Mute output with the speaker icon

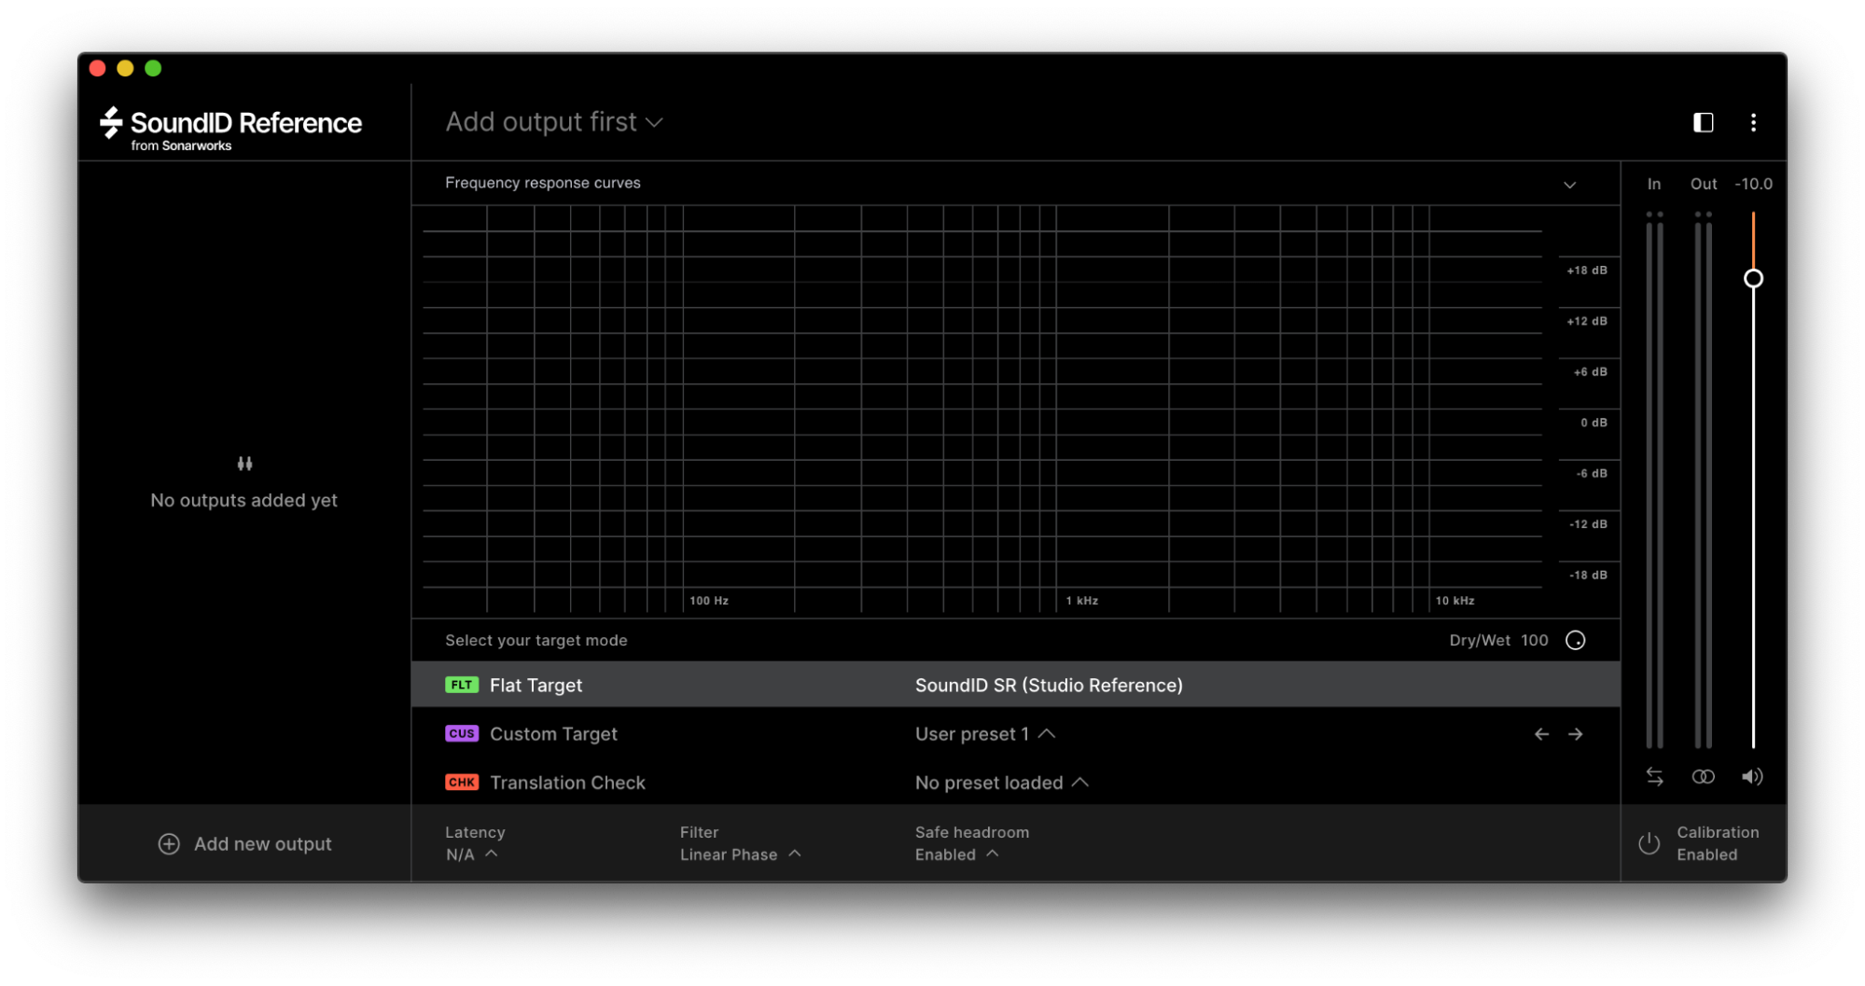tap(1752, 777)
